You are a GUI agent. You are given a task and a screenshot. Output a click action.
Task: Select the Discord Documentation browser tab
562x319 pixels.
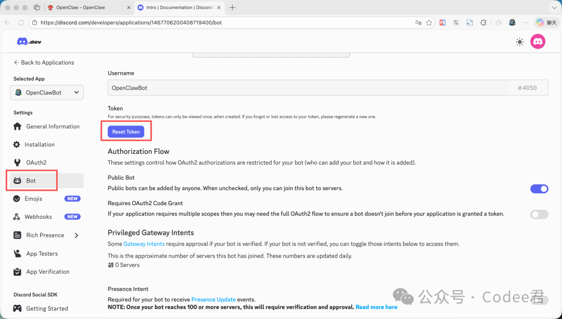pyautogui.click(x=178, y=7)
